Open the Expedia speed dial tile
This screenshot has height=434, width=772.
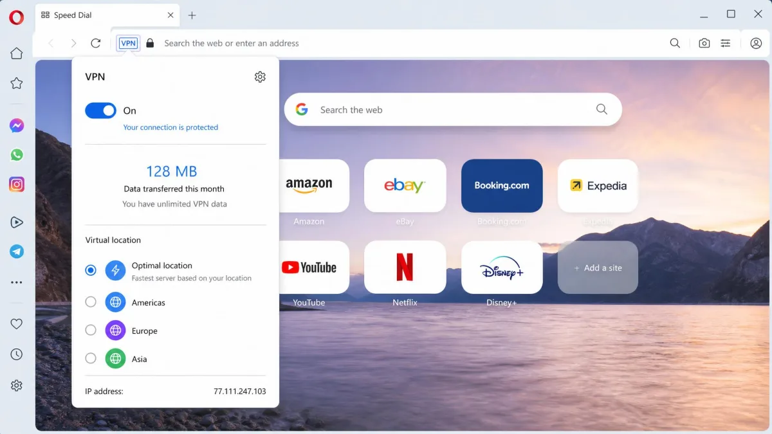[598, 186]
